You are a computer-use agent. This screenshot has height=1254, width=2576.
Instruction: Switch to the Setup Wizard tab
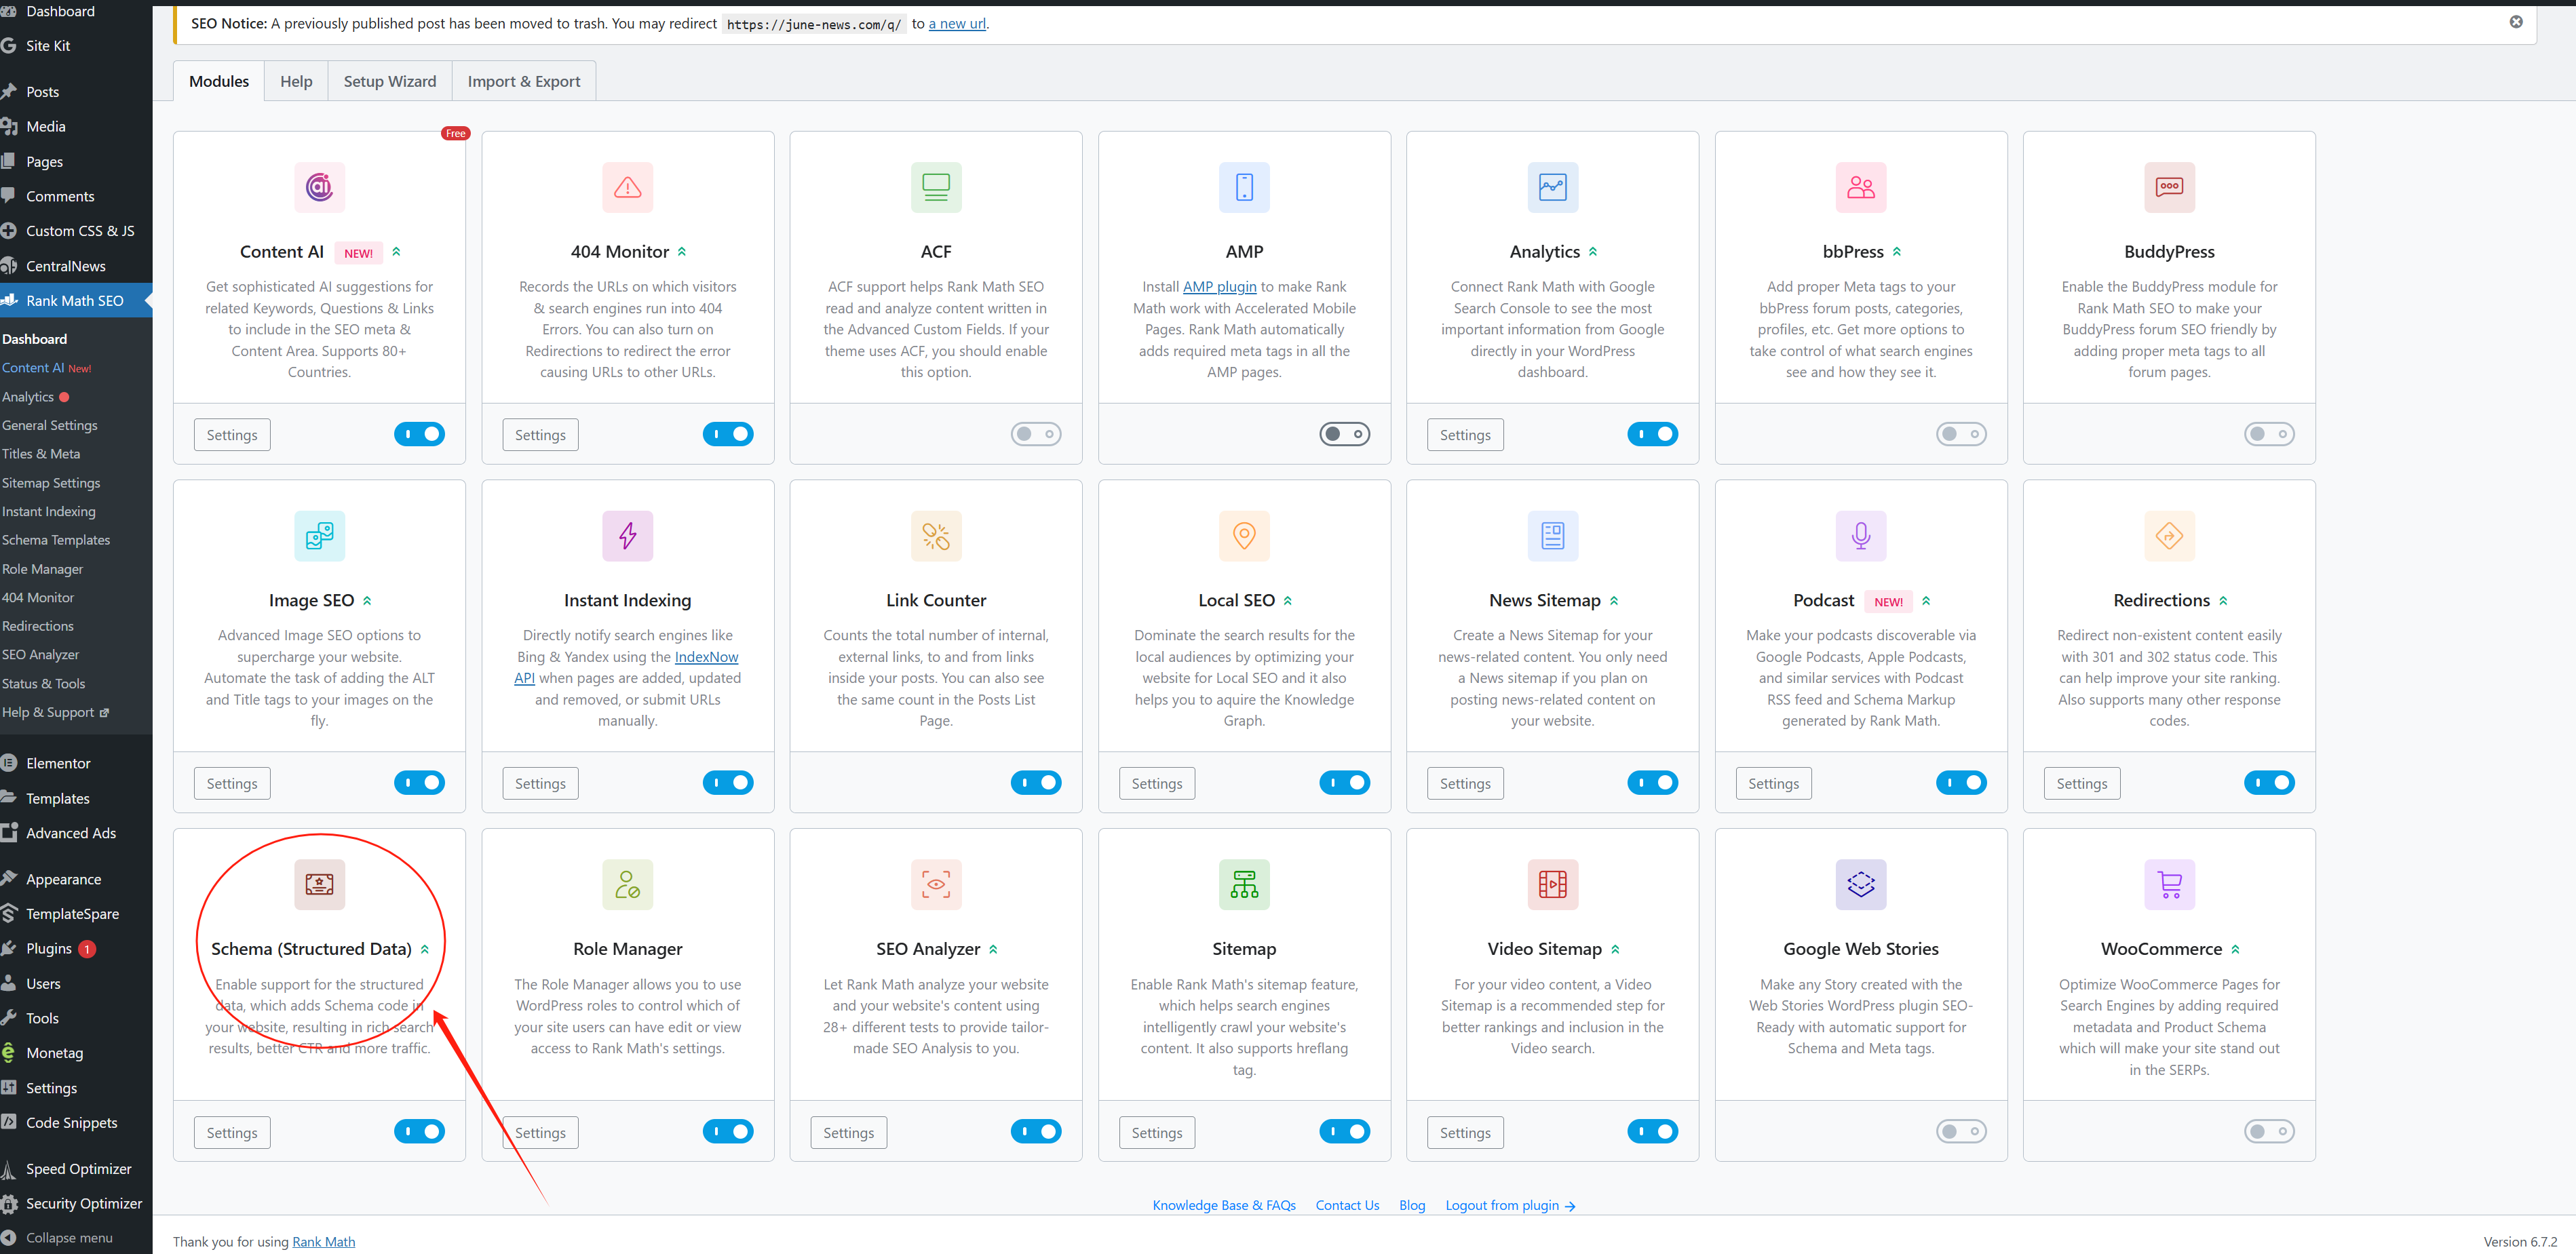[389, 81]
